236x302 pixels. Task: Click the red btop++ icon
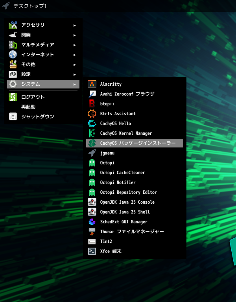click(x=92, y=104)
